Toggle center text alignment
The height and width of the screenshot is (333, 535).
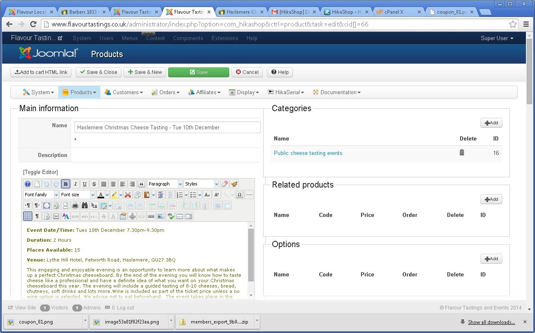(x=113, y=184)
